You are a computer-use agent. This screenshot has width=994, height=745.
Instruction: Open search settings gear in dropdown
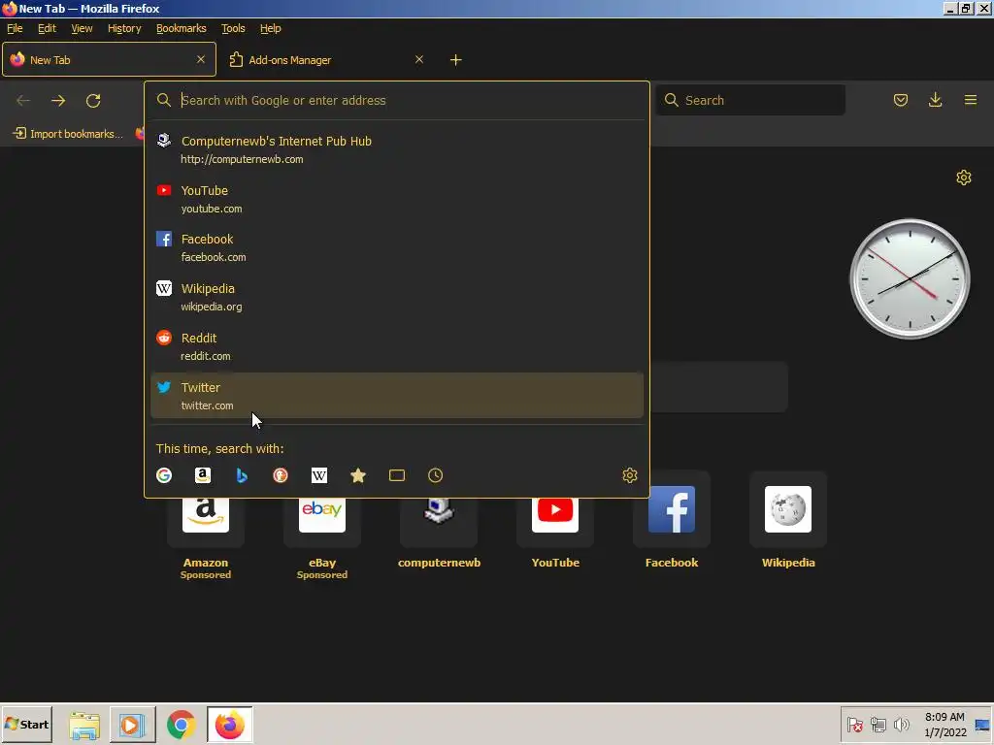click(x=629, y=475)
